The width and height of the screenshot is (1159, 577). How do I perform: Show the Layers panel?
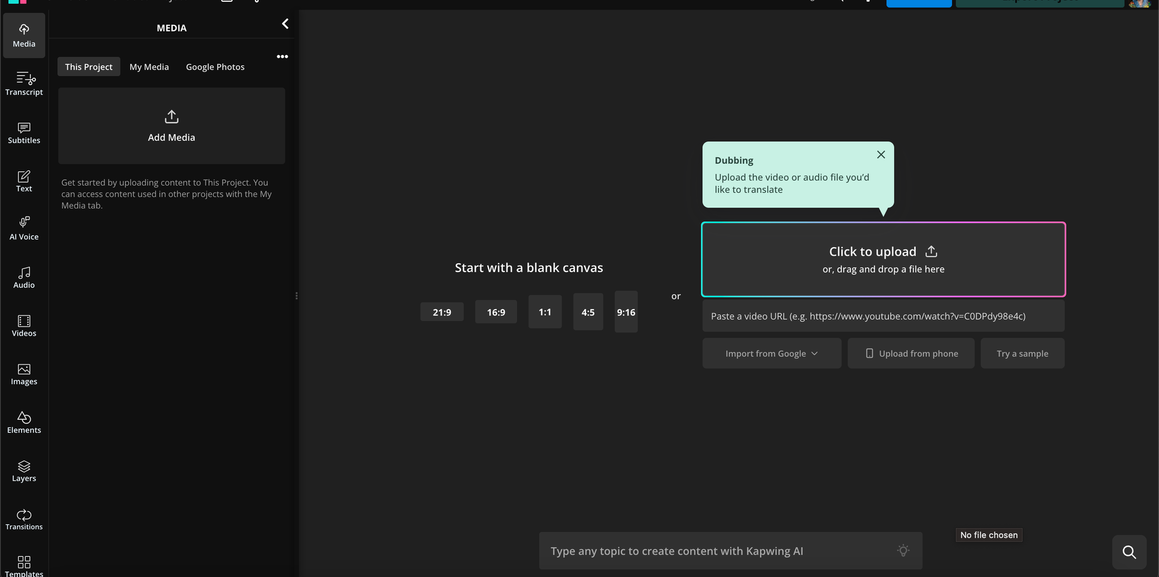(x=24, y=470)
